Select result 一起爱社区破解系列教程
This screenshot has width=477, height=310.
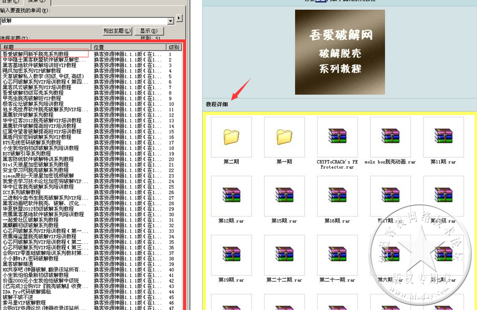pos(31,220)
